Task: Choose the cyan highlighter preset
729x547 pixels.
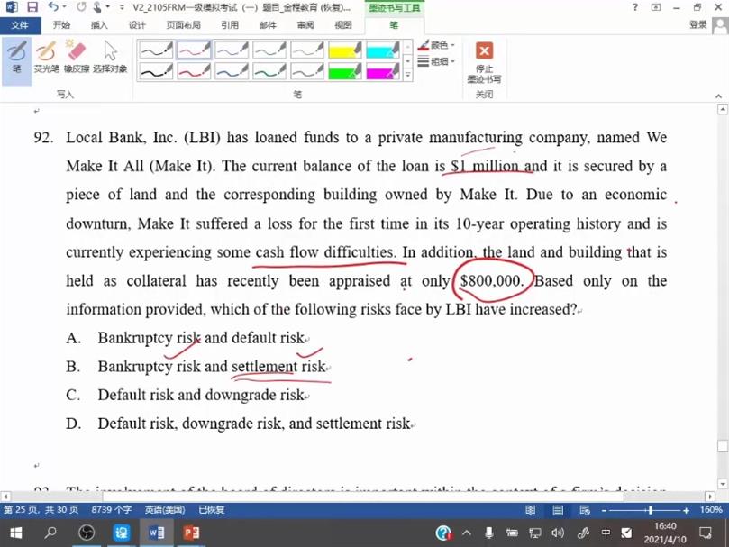Action: [x=382, y=50]
